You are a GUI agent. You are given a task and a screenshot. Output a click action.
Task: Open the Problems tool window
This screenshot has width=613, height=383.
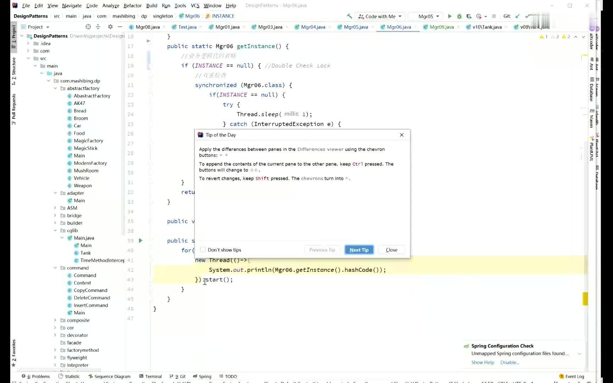pos(36,377)
